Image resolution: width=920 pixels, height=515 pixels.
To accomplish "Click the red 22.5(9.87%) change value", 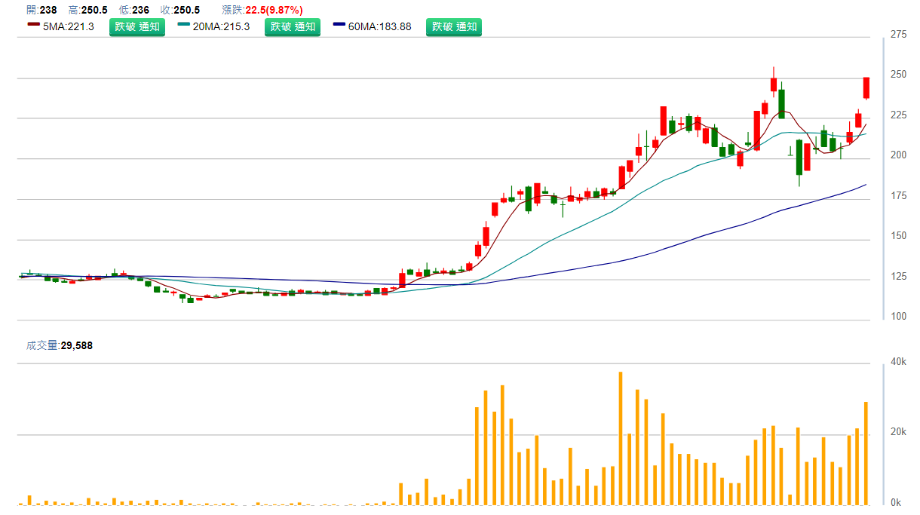I will (273, 10).
